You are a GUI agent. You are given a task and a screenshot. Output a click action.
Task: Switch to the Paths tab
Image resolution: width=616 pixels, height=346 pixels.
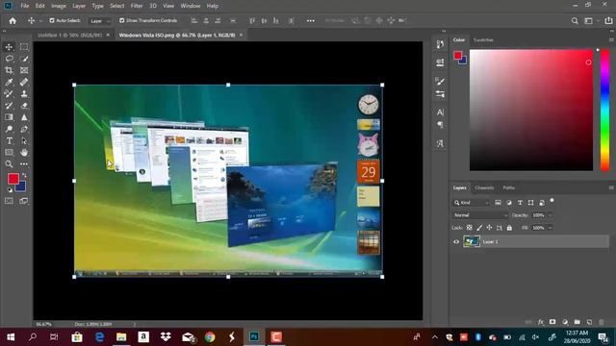pos(509,188)
